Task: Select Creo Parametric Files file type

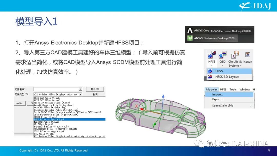Action: pos(70,115)
